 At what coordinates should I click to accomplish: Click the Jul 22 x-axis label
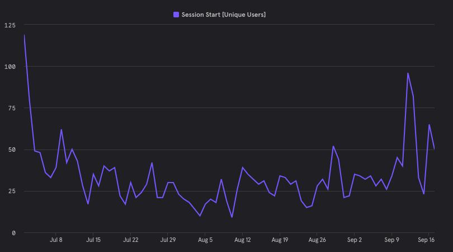tap(130, 240)
